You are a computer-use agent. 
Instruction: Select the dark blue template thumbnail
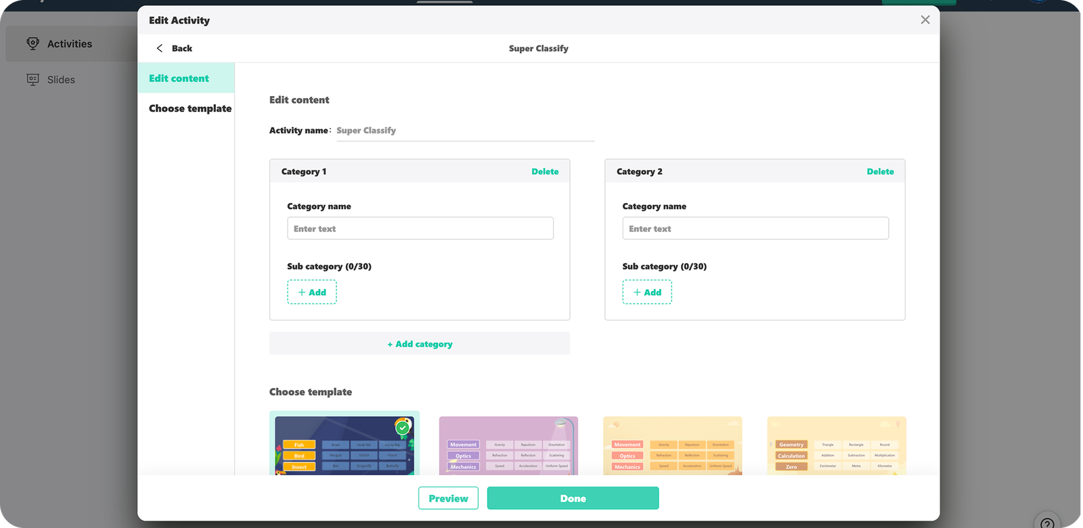(x=344, y=445)
